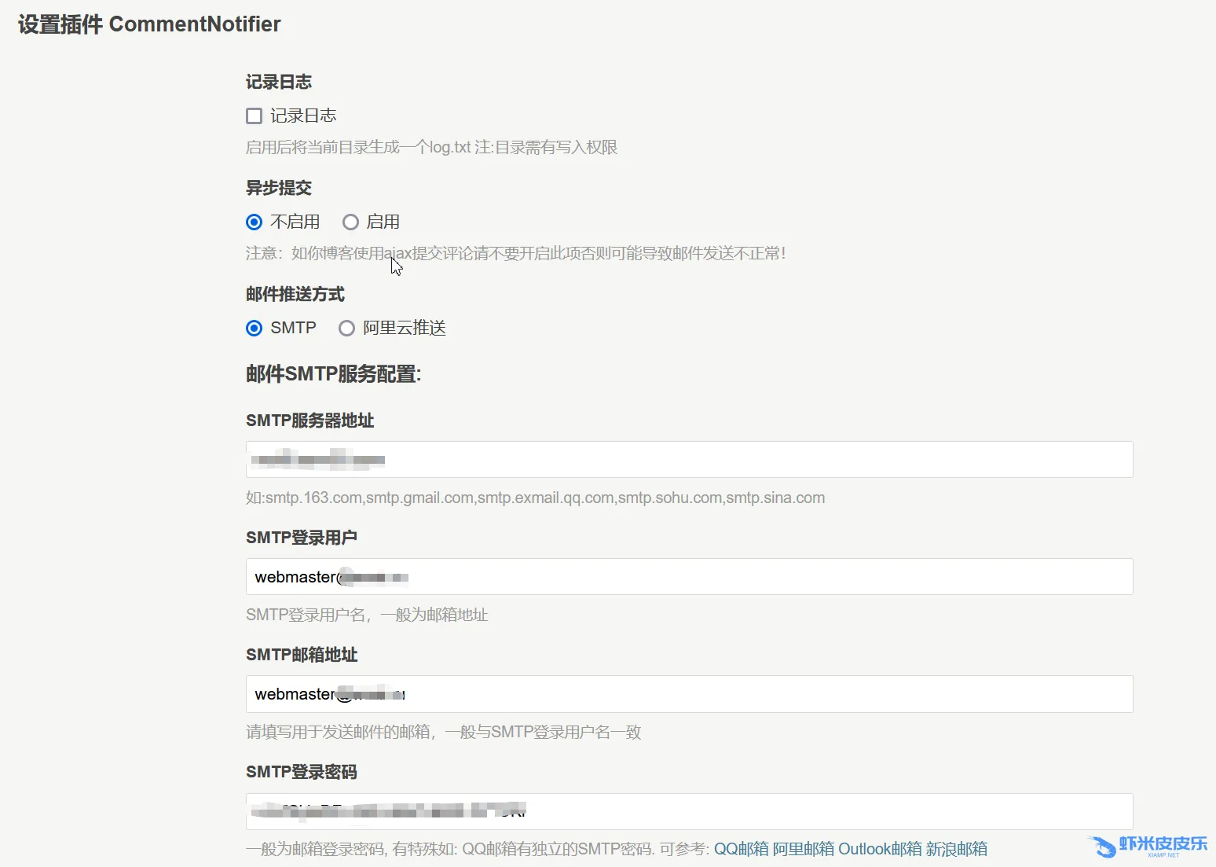Image resolution: width=1216 pixels, height=867 pixels.
Task: Enable the 记录日志 logging checkbox
Action: point(254,116)
